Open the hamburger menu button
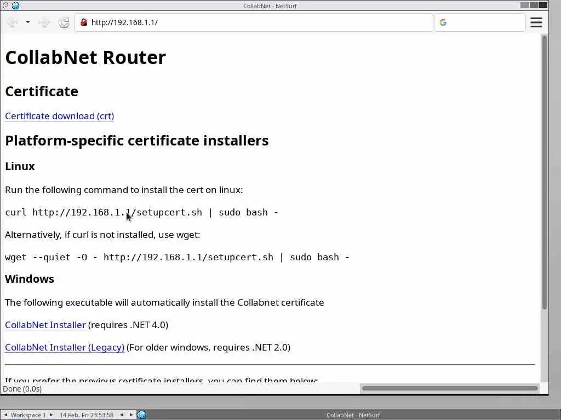 click(x=536, y=22)
